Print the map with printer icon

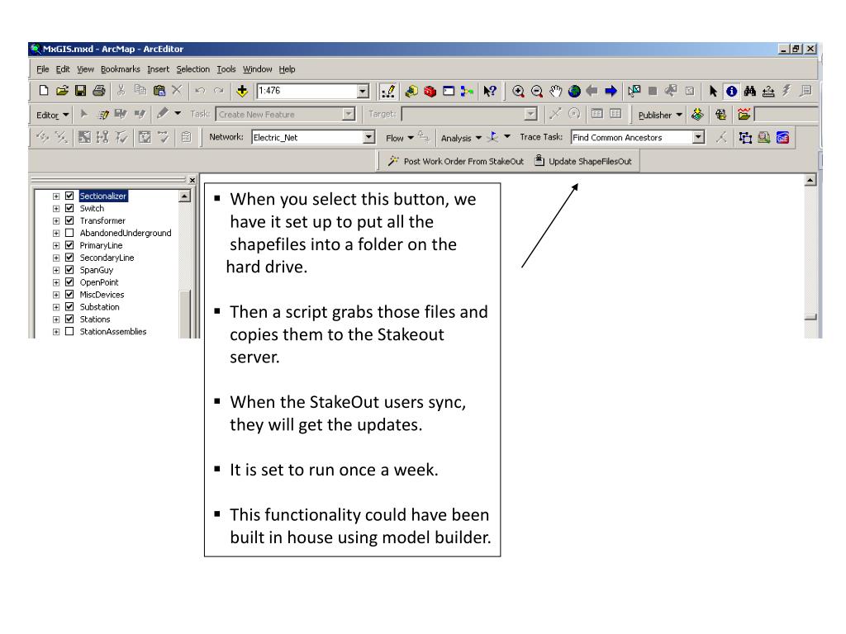click(99, 91)
